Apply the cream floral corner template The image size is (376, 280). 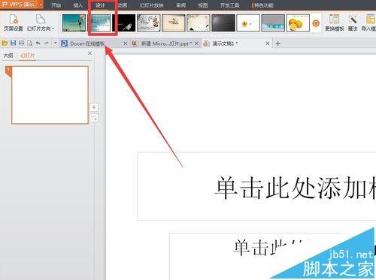199,23
